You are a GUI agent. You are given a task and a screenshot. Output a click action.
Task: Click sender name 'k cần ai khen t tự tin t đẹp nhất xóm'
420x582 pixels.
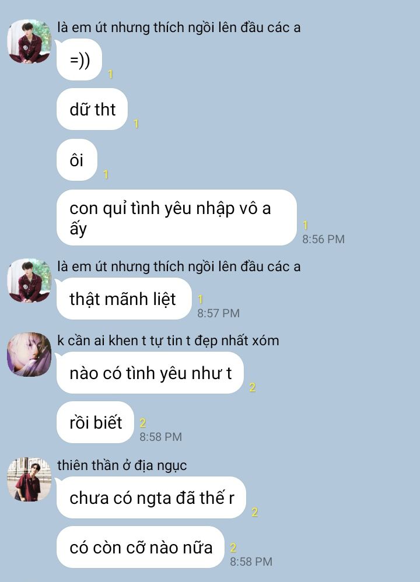(x=168, y=341)
